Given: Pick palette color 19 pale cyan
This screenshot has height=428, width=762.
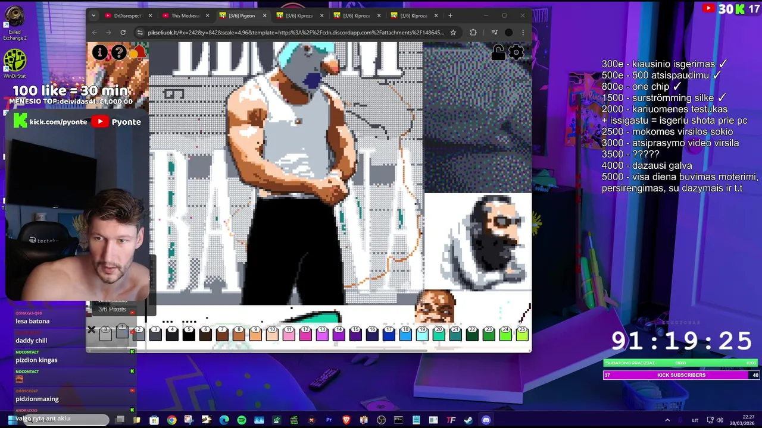Looking at the screenshot, I should tap(422, 334).
